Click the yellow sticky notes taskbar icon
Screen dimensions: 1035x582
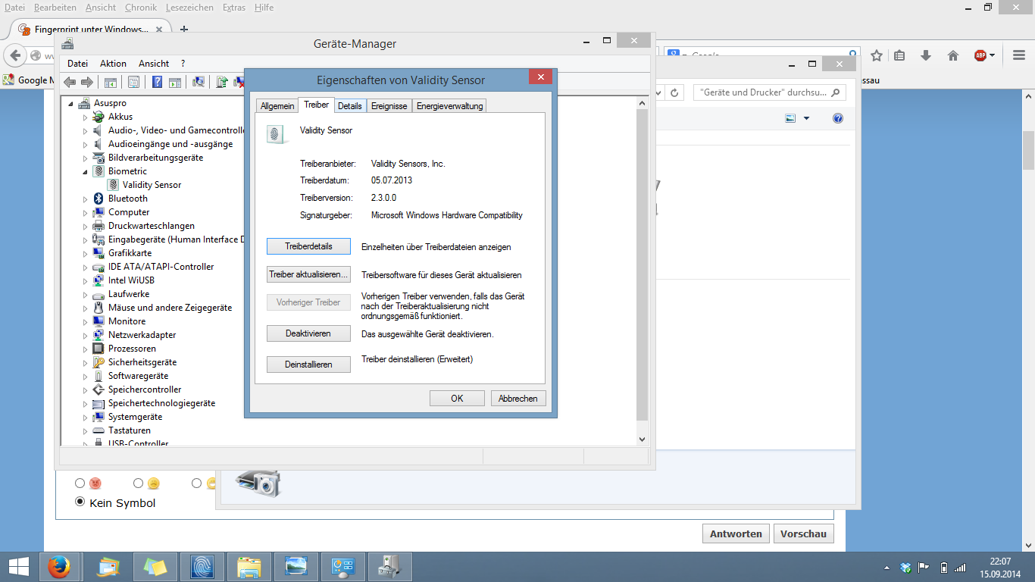pyautogui.click(x=155, y=566)
